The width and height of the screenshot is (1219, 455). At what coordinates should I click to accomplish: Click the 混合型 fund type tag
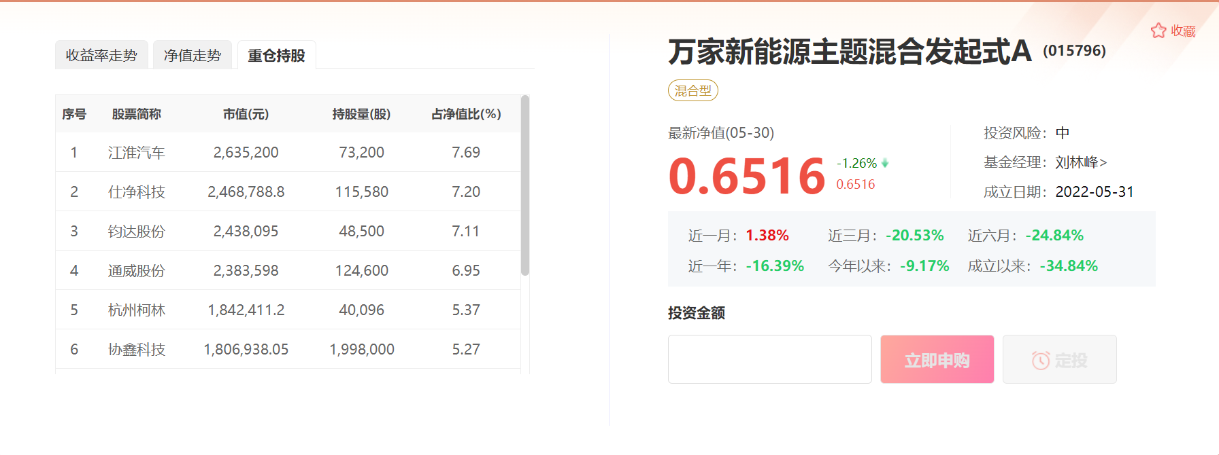(692, 90)
